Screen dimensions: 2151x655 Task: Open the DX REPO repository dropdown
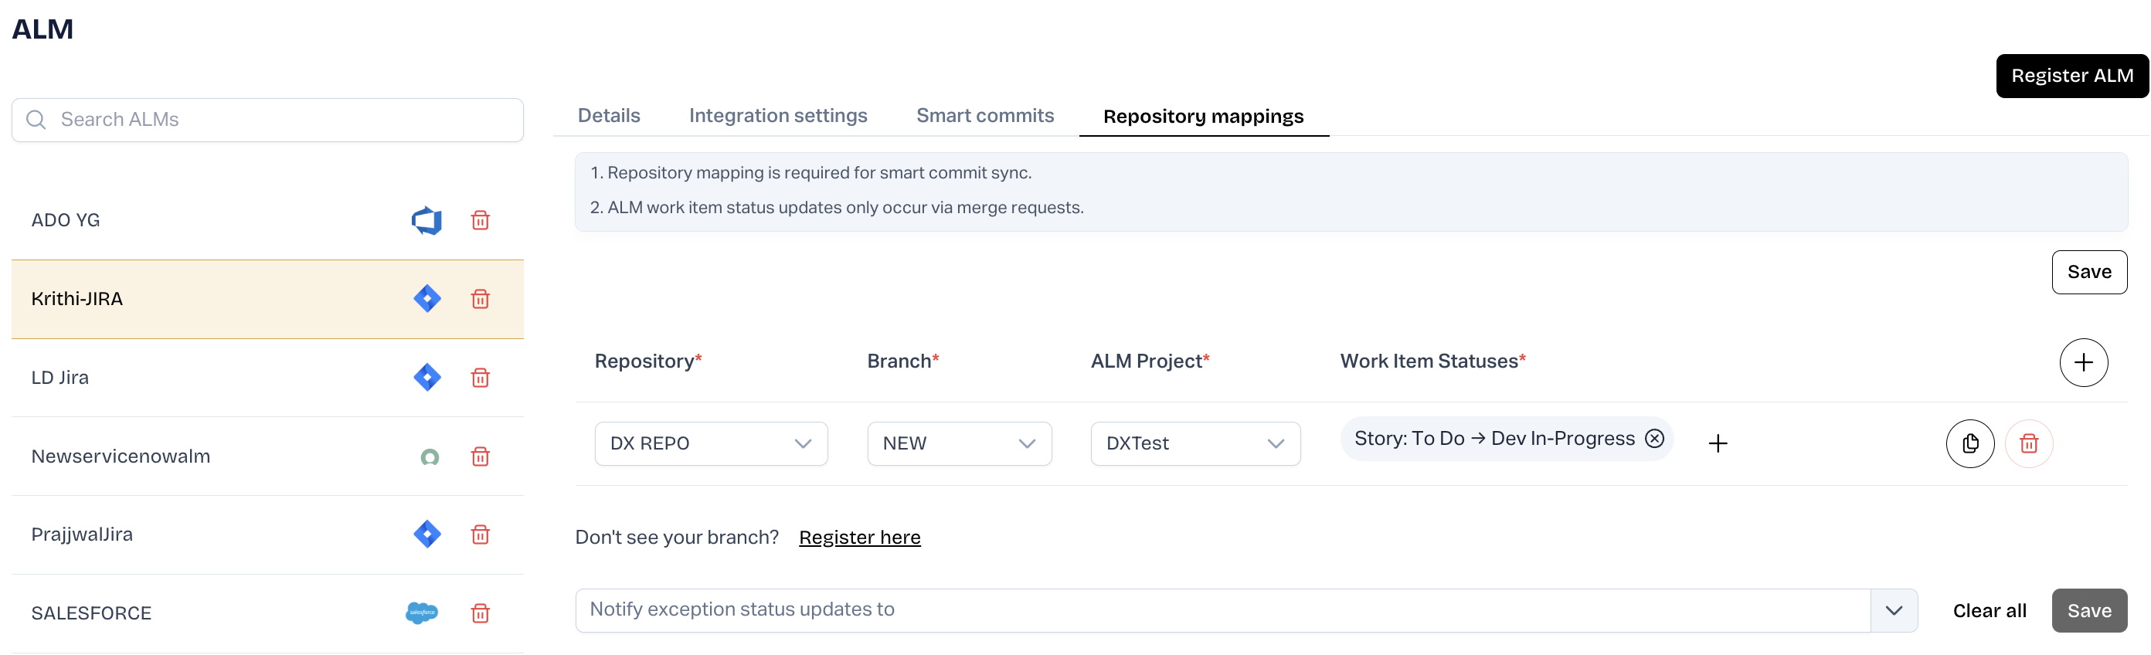point(711,444)
